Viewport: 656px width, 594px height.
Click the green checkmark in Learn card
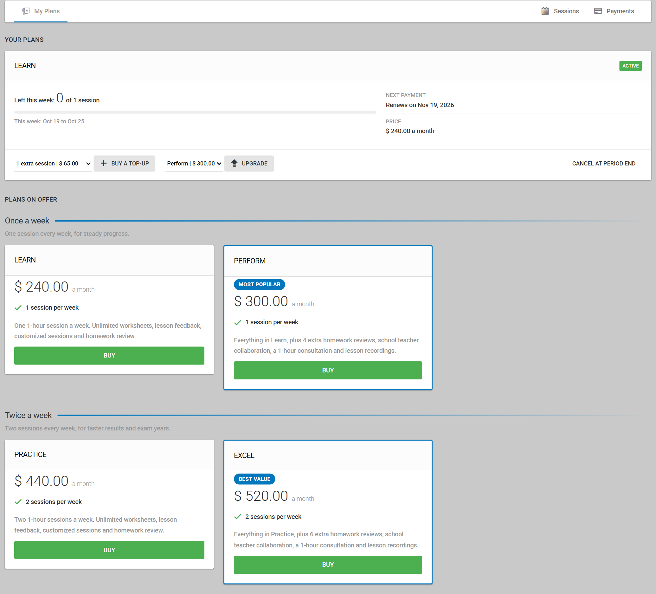(18, 307)
